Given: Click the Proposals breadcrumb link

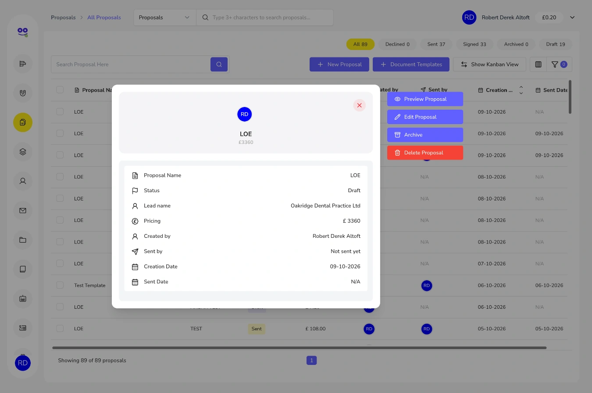Looking at the screenshot, I should click(x=63, y=18).
